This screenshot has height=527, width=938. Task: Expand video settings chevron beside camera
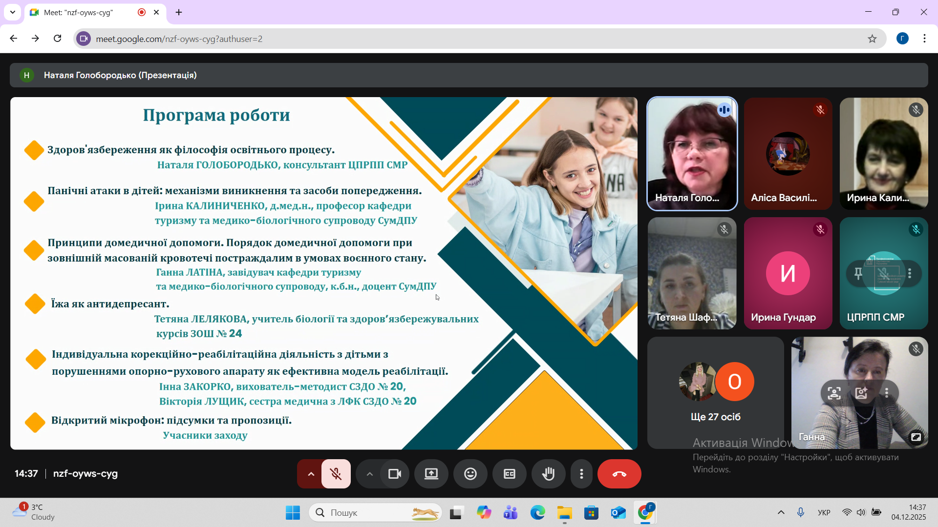(x=369, y=474)
